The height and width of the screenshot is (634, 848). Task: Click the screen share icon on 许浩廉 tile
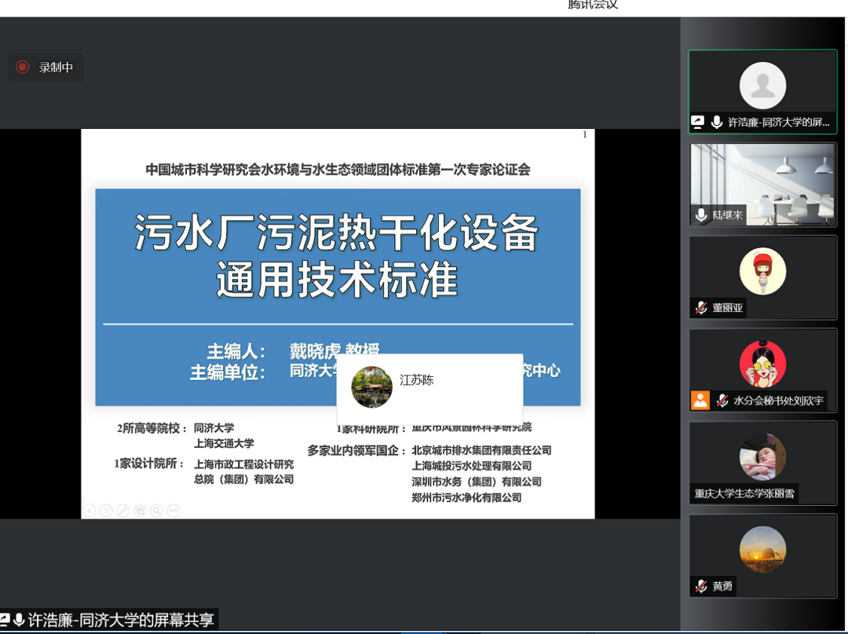coord(698,123)
